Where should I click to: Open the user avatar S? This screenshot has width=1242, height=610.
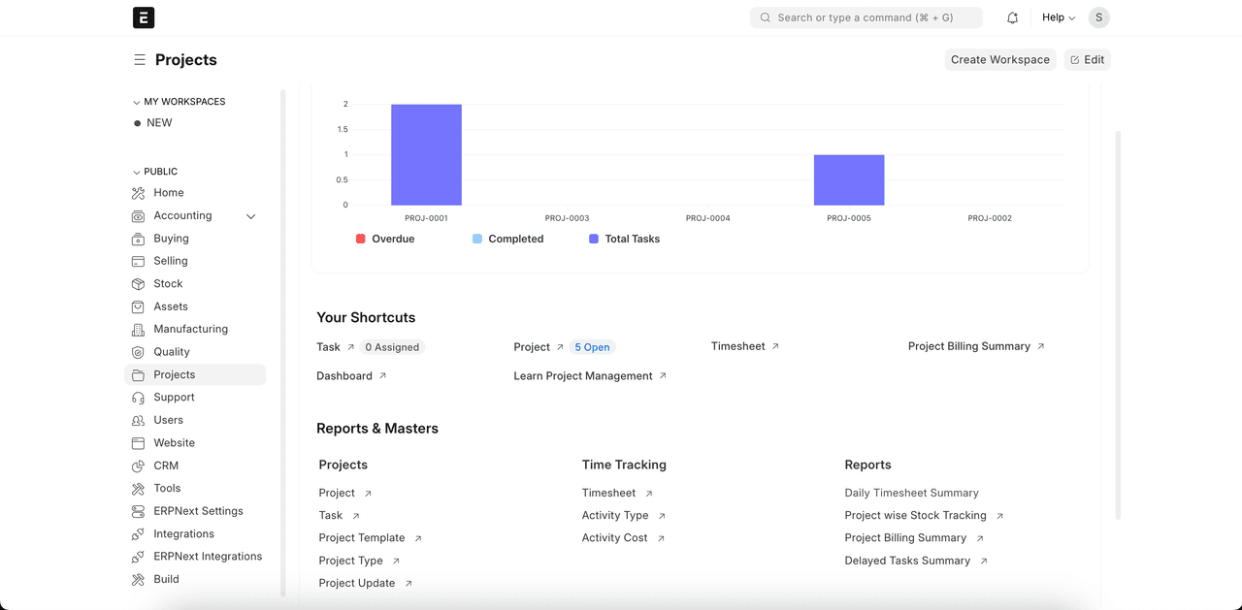point(1098,17)
